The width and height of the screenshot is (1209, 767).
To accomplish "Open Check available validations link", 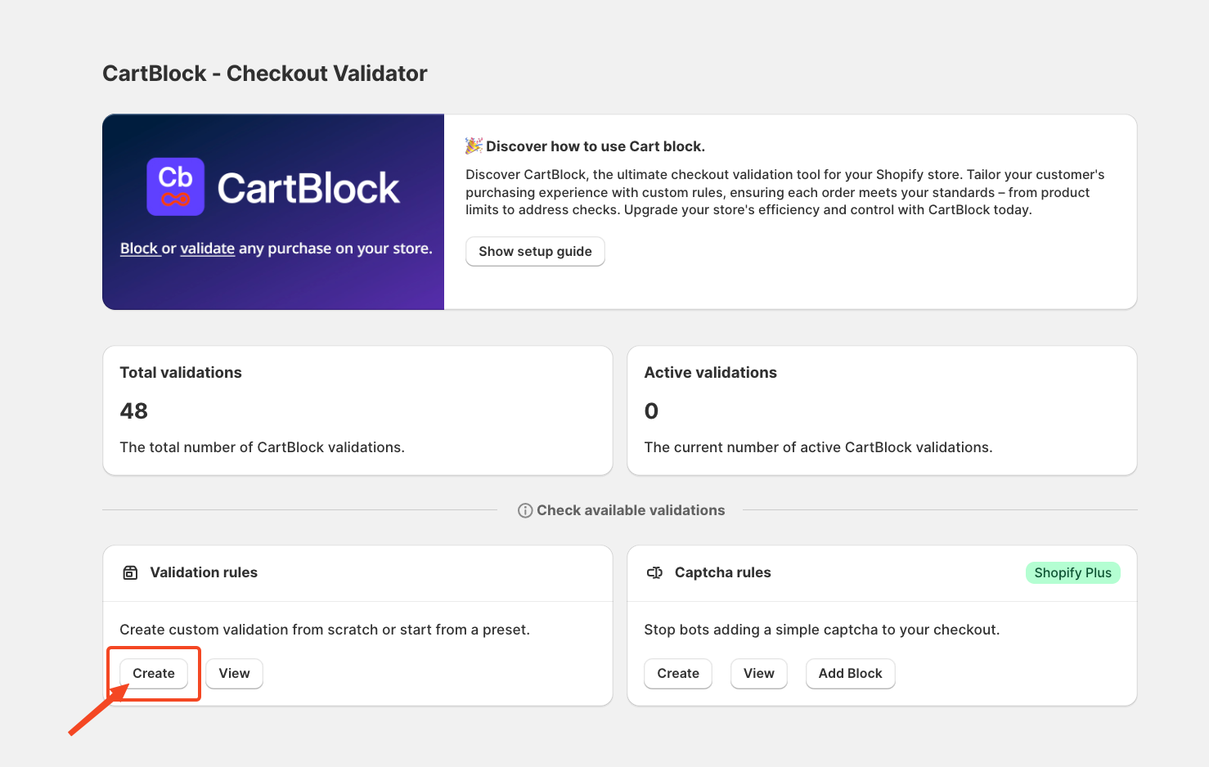I will (x=631, y=510).
